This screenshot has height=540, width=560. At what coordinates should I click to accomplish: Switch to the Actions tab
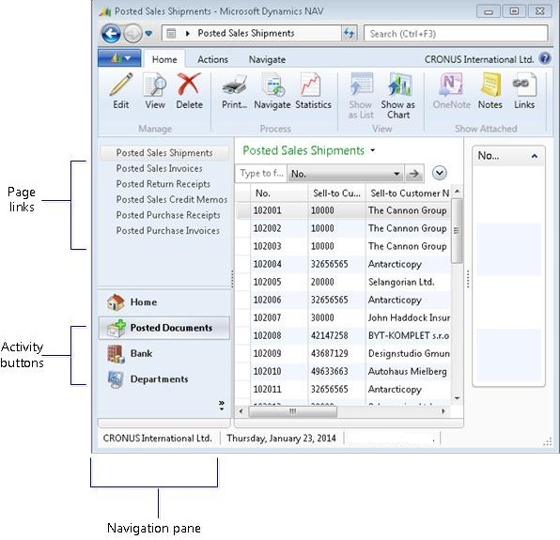click(x=212, y=59)
